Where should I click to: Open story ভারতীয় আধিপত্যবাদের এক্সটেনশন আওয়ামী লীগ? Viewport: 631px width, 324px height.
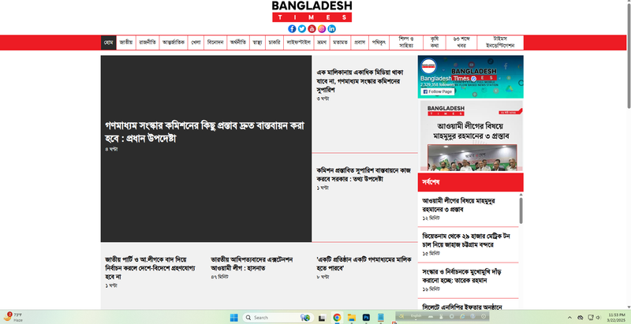[x=252, y=264]
